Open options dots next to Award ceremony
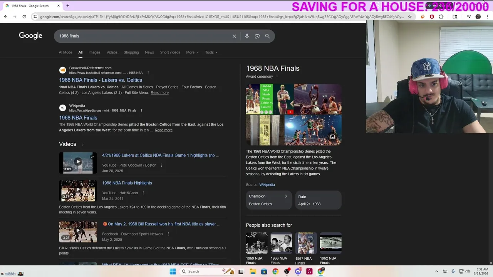The image size is (493, 277). [x=277, y=76]
